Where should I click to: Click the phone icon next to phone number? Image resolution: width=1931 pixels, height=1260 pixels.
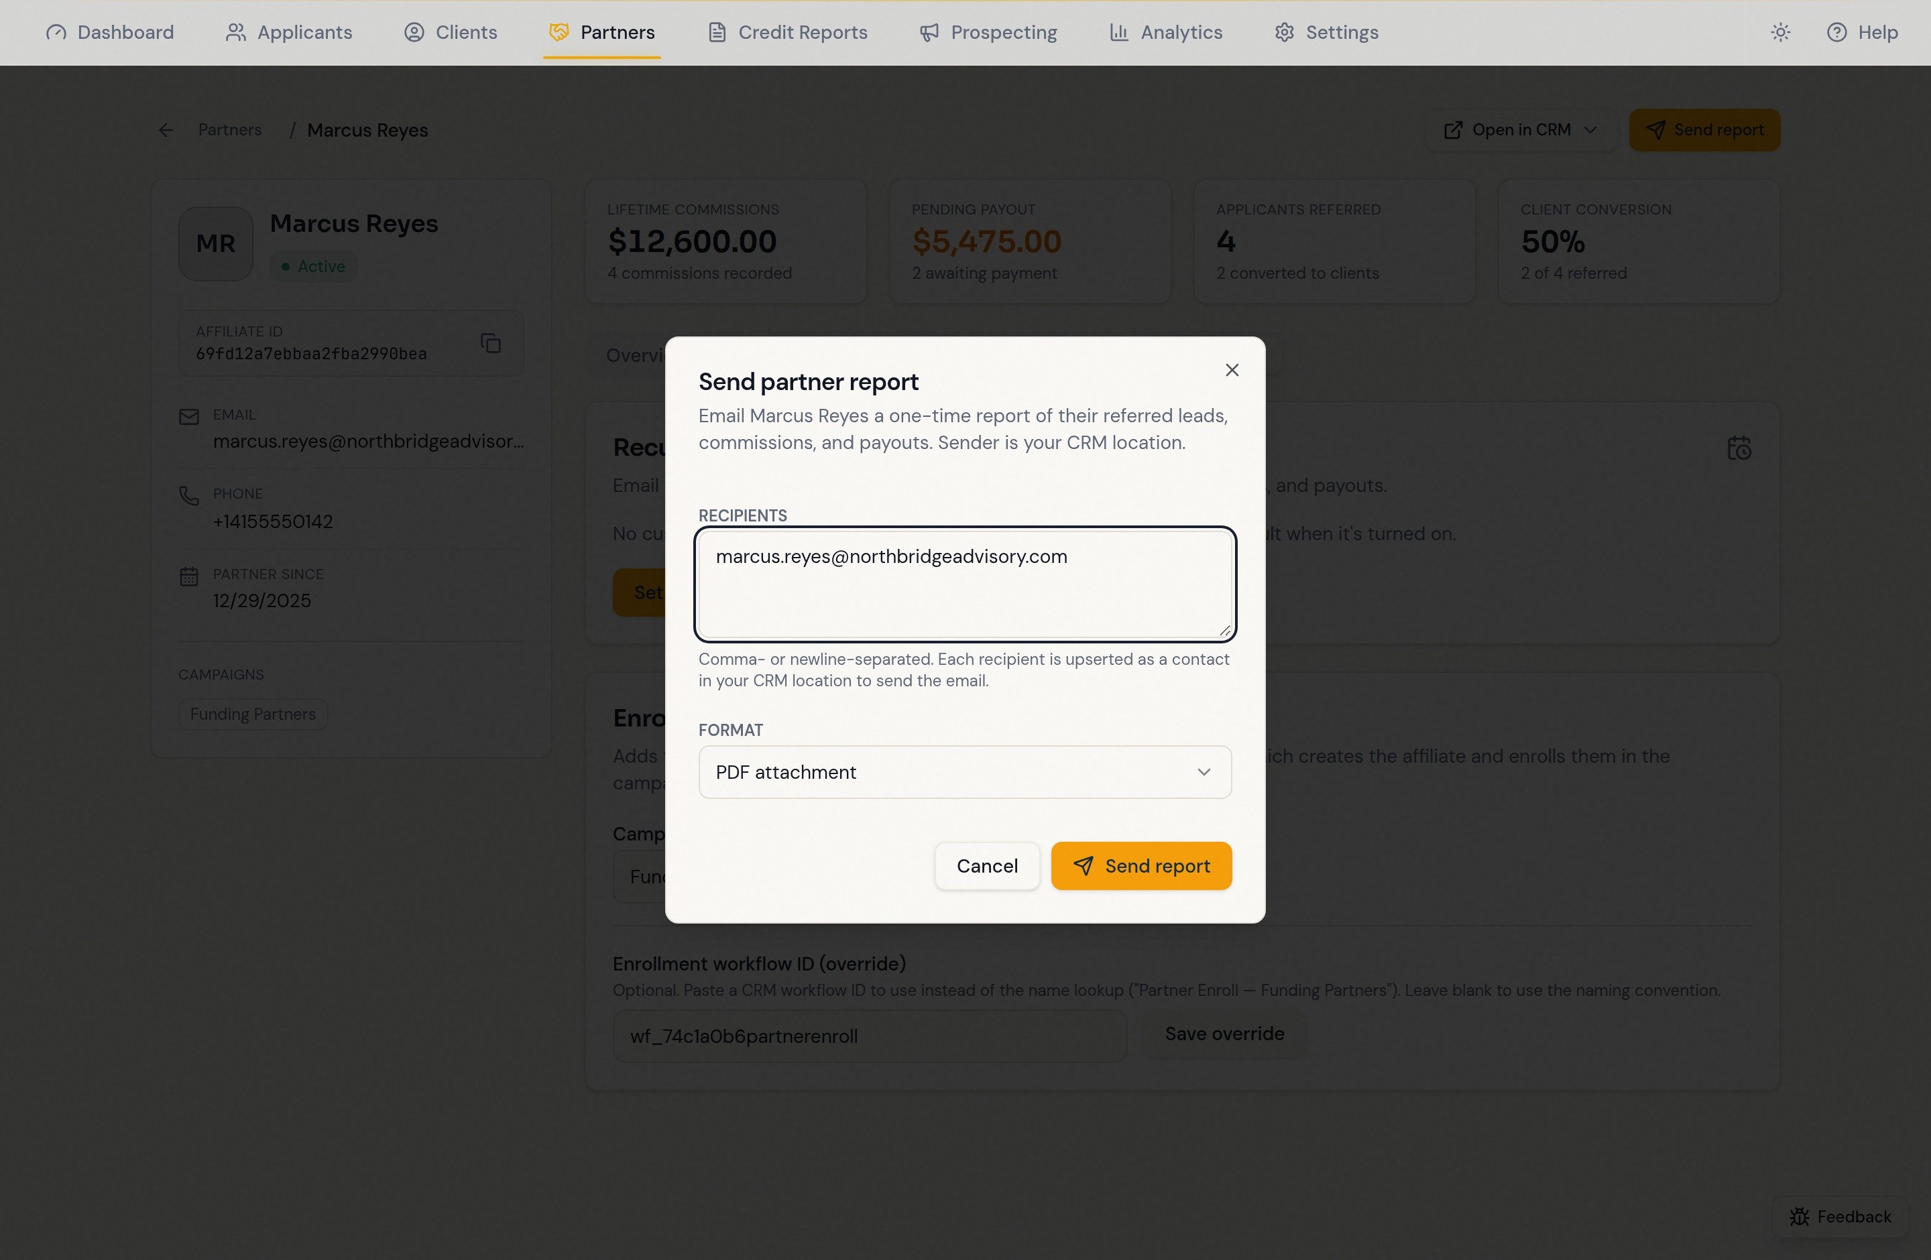click(x=188, y=495)
